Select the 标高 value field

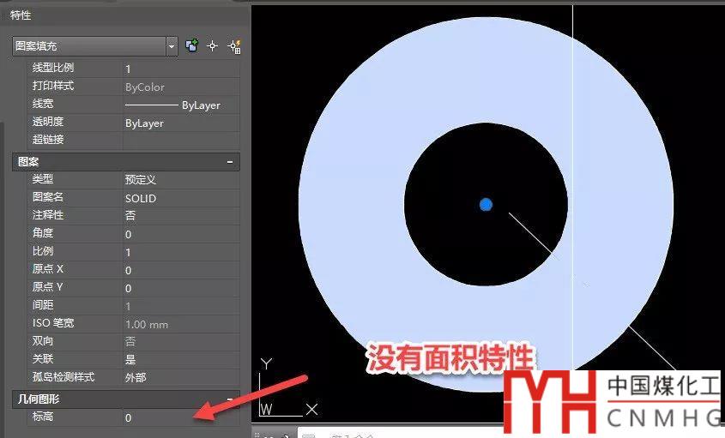[x=181, y=417]
